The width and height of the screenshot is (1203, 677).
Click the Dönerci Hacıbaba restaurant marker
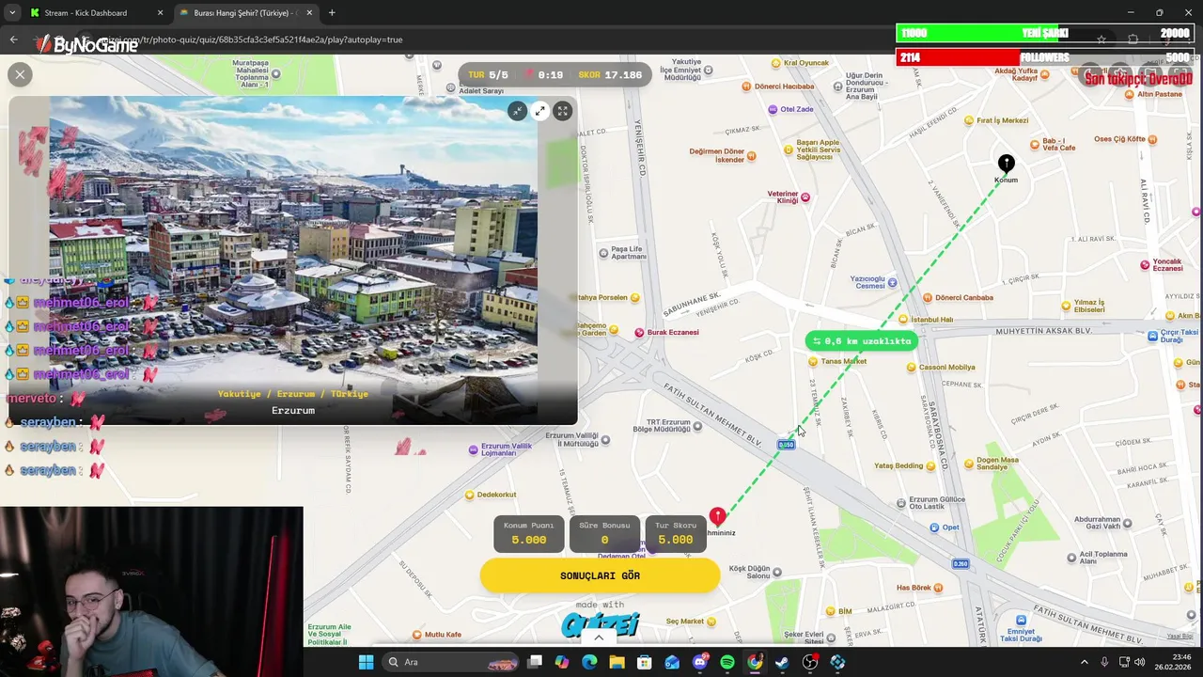pos(746,87)
